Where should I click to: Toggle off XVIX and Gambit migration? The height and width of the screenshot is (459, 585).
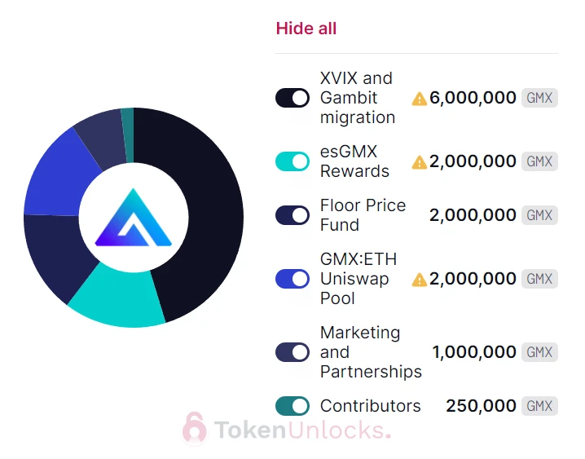click(292, 98)
